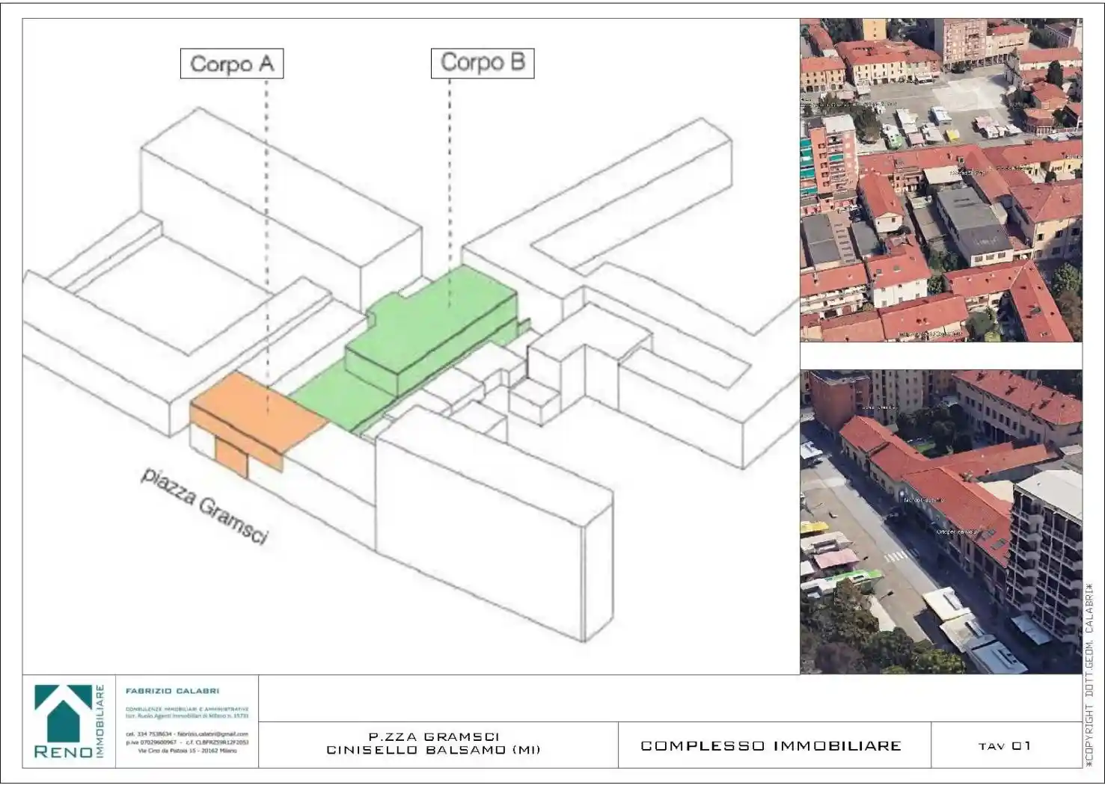The width and height of the screenshot is (1105, 785).
Task: Click the FABRIZIO CALABRI name heading
Action: tap(172, 691)
